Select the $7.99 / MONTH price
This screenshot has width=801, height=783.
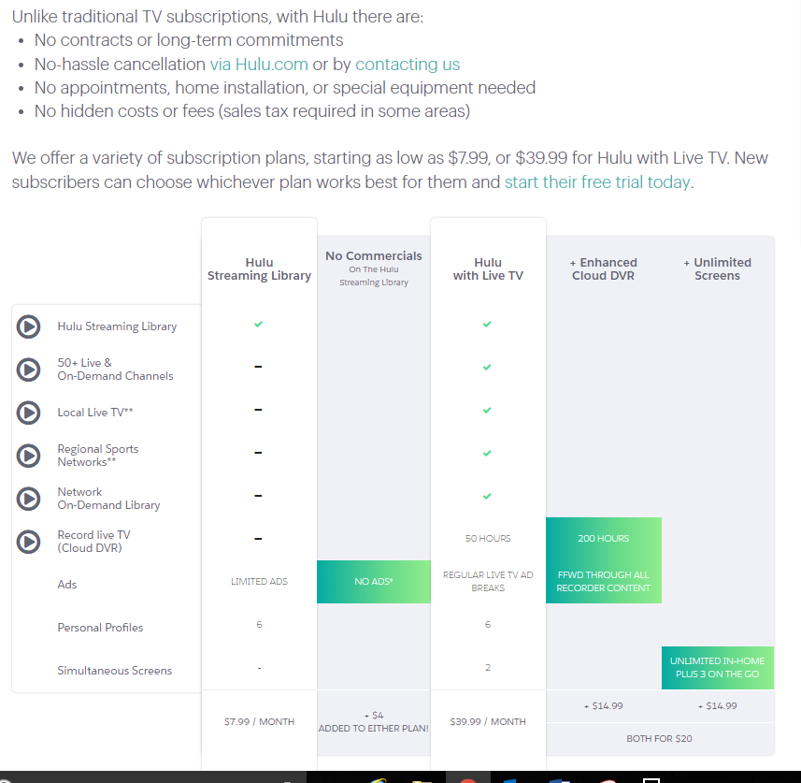(x=260, y=721)
